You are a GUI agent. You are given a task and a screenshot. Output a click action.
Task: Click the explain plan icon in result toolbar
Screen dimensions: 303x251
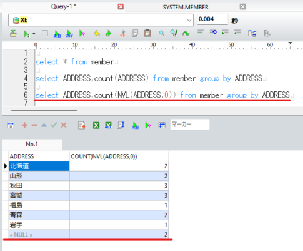(x=148, y=125)
